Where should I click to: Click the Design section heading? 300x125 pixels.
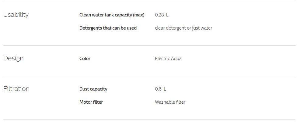point(13,58)
